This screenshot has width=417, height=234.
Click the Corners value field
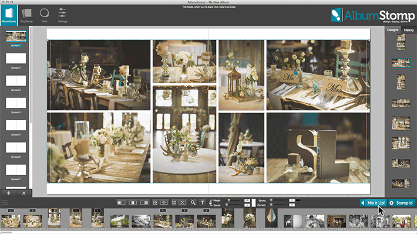pyautogui.click(x=292, y=205)
